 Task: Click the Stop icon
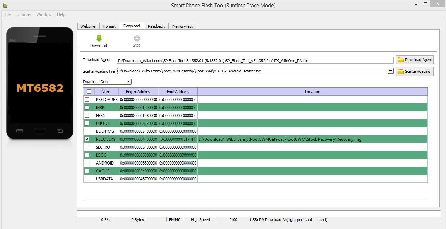137,38
